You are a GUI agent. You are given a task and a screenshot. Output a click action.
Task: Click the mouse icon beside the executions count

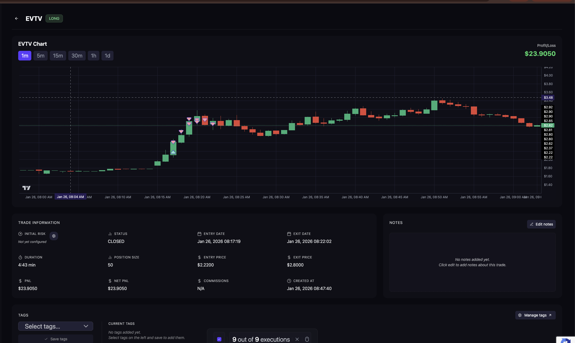pos(307,339)
